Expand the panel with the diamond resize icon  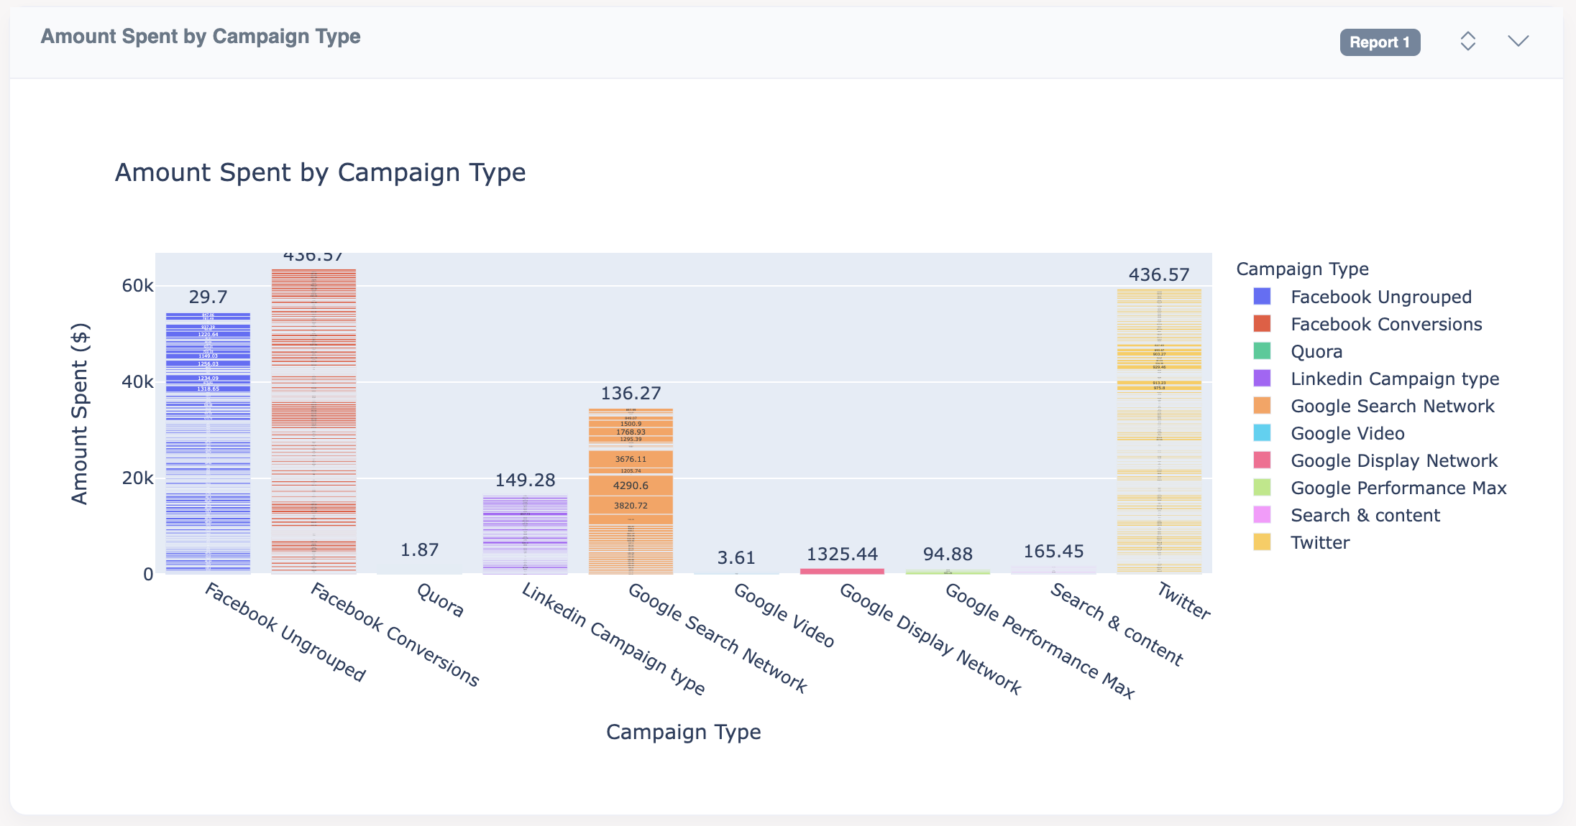tap(1467, 41)
